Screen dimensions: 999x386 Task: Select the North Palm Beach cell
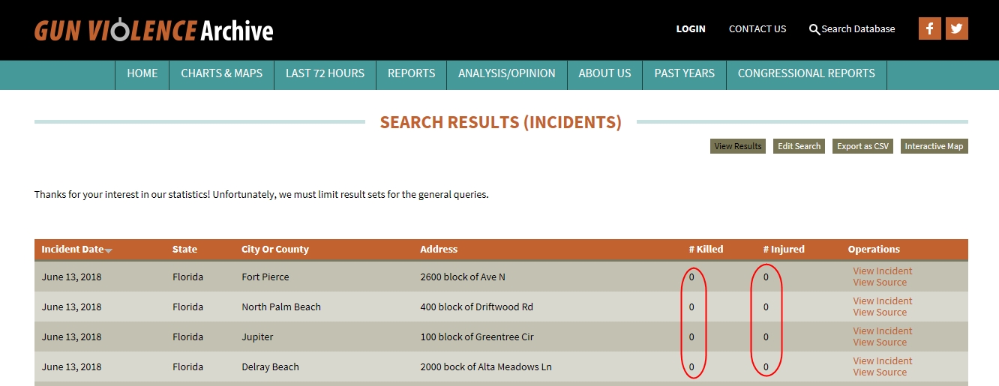click(x=281, y=307)
